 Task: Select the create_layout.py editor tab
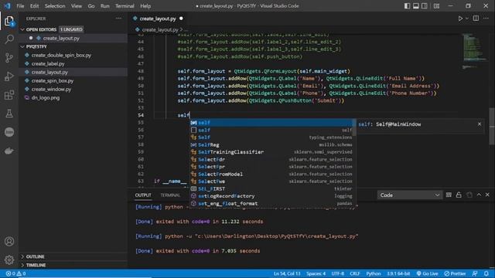pyautogui.click(x=158, y=19)
